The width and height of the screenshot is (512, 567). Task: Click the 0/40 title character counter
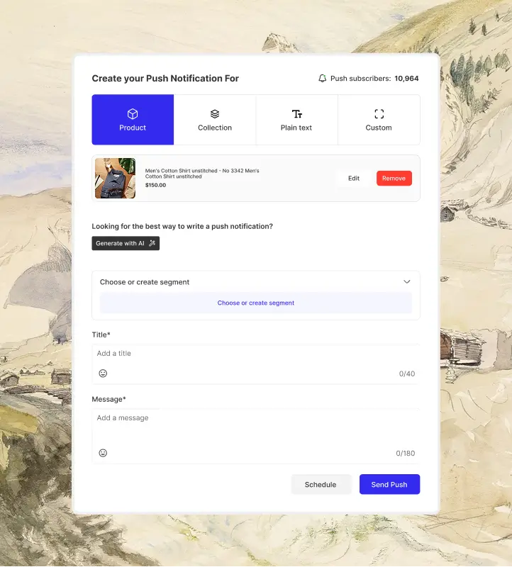click(407, 374)
